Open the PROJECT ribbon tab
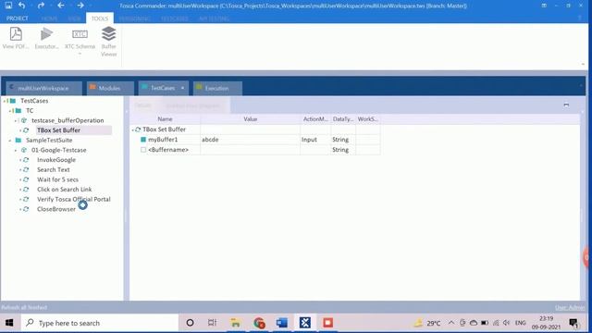 [x=17, y=18]
